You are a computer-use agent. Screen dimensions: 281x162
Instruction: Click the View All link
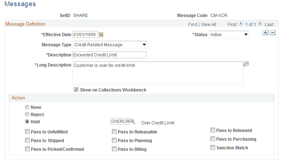click(209, 25)
